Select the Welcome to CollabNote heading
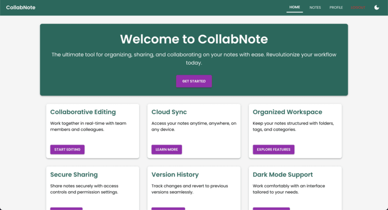 (x=194, y=39)
